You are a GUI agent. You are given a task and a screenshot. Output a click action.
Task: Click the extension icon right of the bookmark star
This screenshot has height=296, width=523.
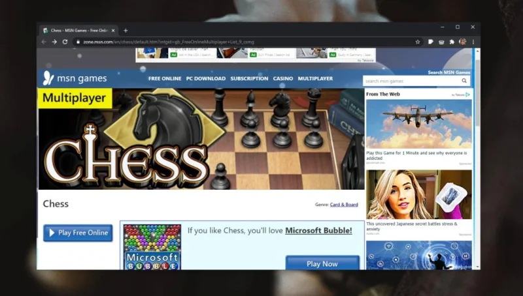[431, 42]
